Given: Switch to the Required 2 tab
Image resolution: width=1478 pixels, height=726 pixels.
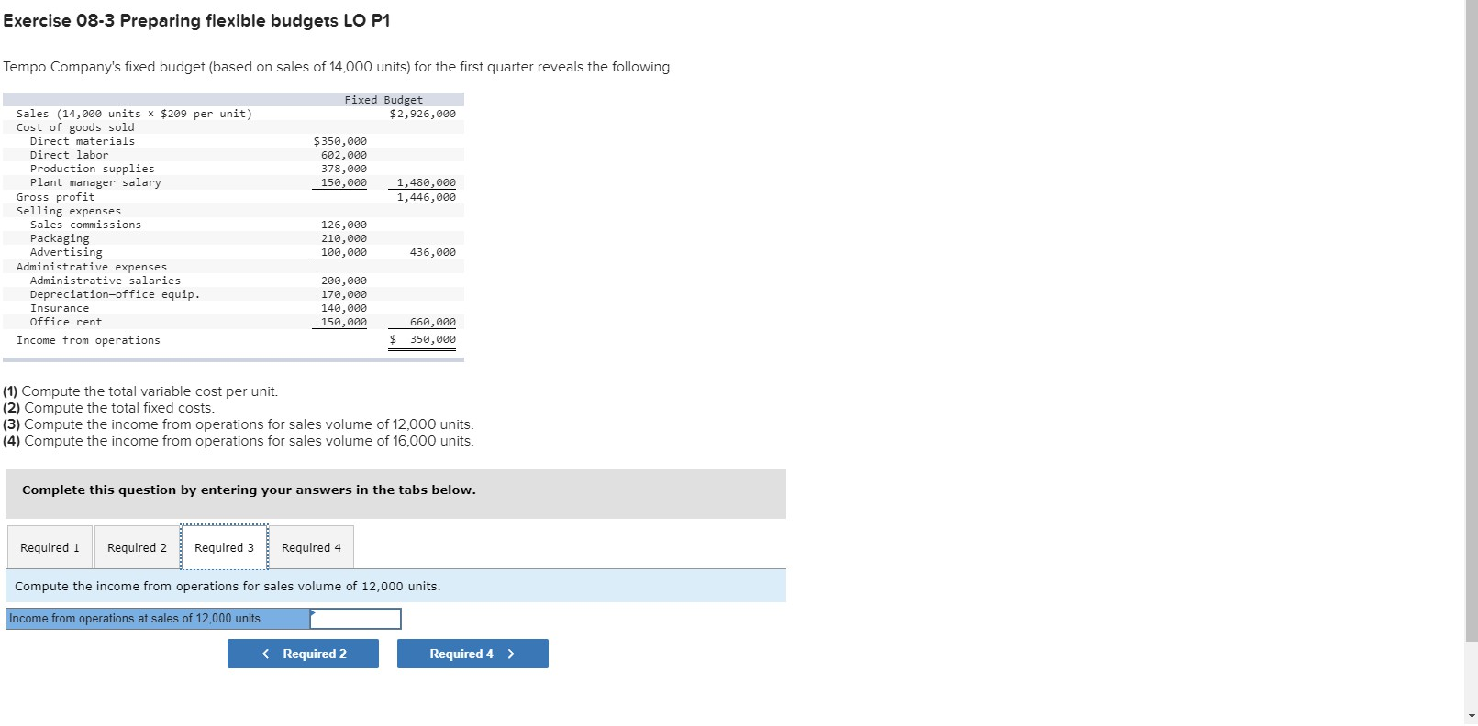Looking at the screenshot, I should point(137,547).
